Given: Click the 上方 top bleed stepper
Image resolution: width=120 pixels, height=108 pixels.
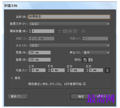Looking at the screenshot, I should pos(30,70).
